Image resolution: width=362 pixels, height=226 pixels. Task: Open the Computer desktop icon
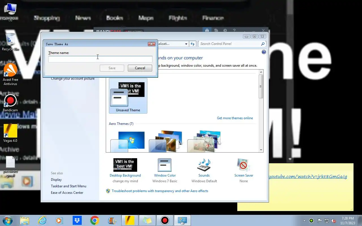[x=10, y=12]
